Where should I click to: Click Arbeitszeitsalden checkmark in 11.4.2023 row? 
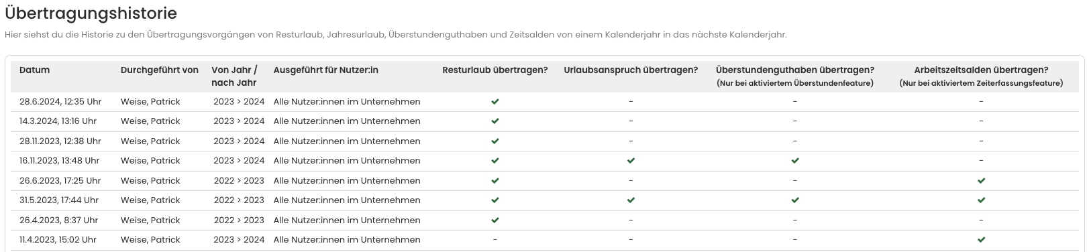coord(981,240)
